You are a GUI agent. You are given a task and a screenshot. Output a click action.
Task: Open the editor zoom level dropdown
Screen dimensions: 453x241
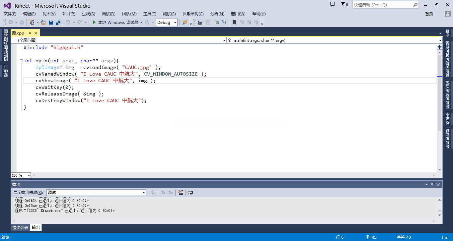(x=29, y=175)
